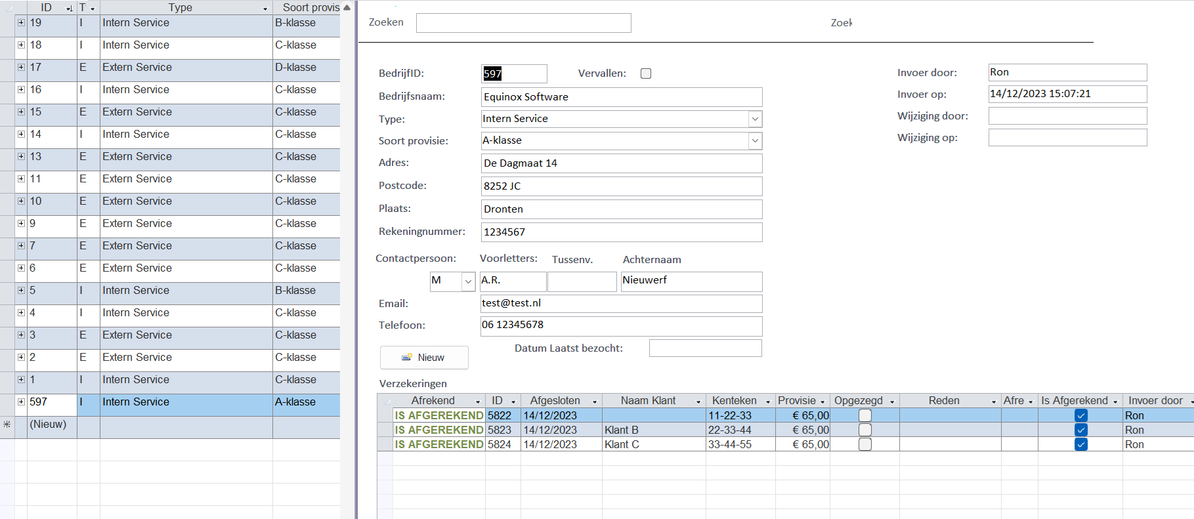Expand the subdatasheet for row ID 18
1194x519 pixels.
[x=21, y=45]
